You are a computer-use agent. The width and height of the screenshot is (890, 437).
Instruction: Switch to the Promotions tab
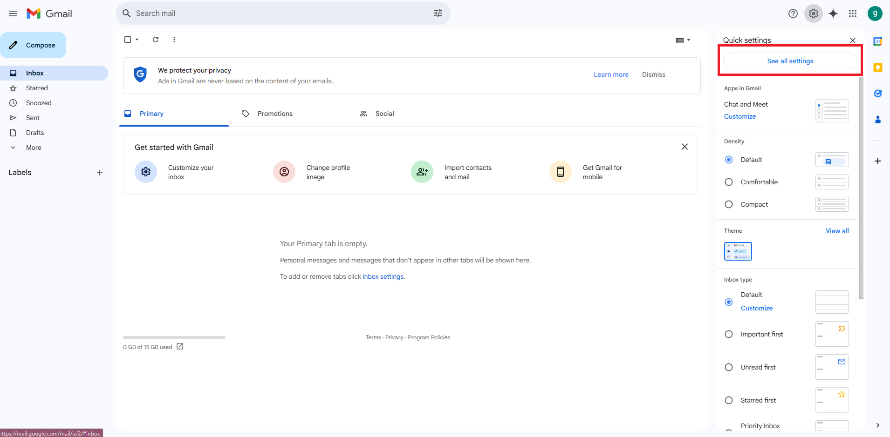tap(275, 114)
